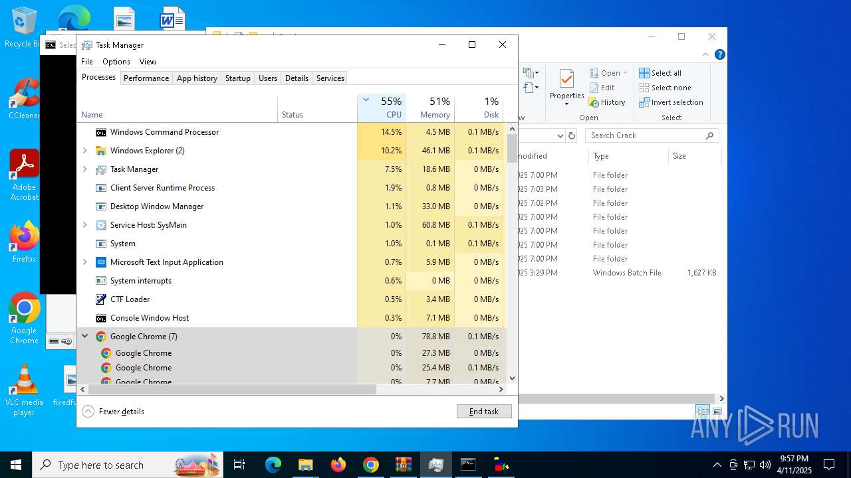This screenshot has height=478, width=851.
Task: Click the Edge icon on the taskbar
Action: [273, 465]
